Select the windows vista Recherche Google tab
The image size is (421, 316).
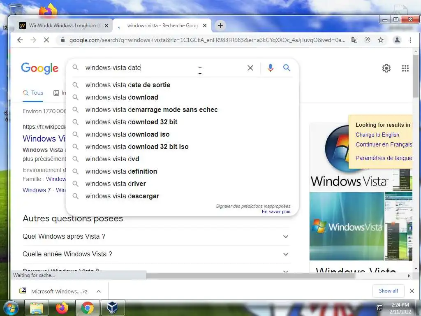162,26
